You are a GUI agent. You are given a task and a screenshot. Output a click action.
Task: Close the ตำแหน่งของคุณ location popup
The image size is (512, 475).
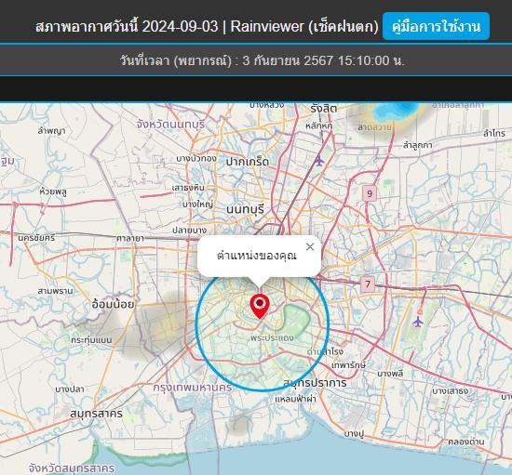point(310,246)
